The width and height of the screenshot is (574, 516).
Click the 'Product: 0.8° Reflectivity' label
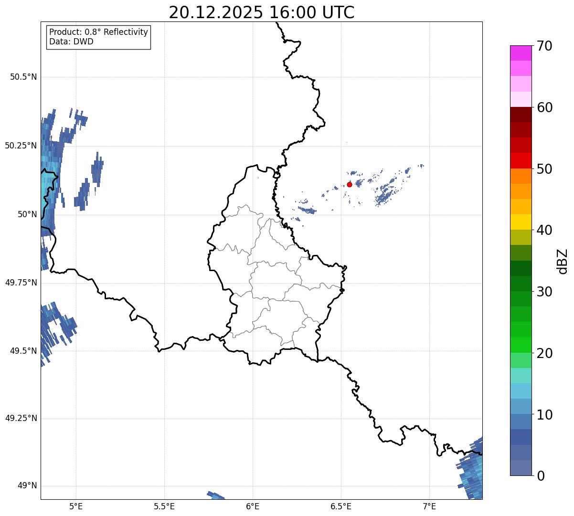click(x=99, y=32)
